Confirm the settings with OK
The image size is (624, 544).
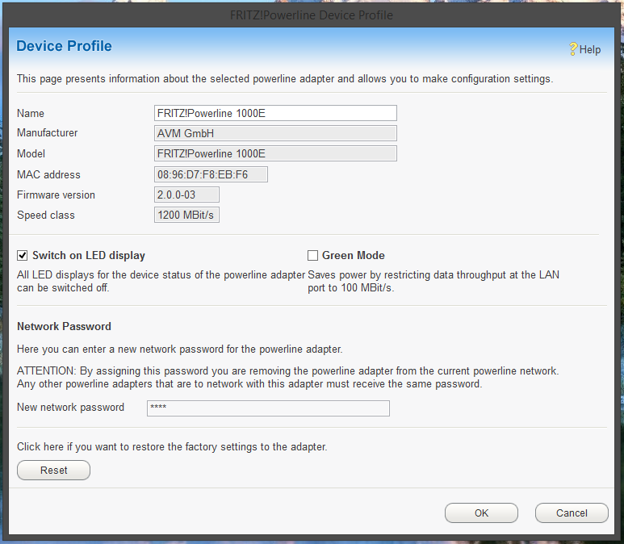pos(481,513)
